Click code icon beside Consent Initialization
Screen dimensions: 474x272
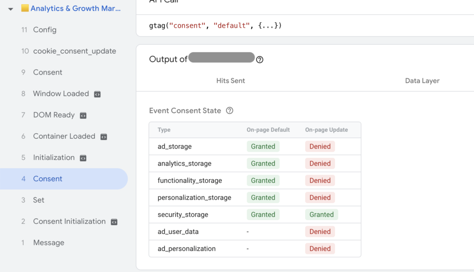pyautogui.click(x=114, y=222)
